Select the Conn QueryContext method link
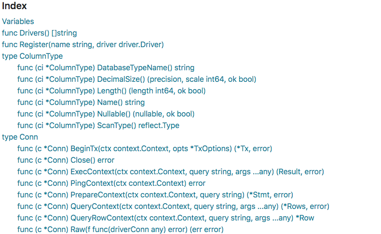The width and height of the screenshot is (381, 234). (x=173, y=207)
